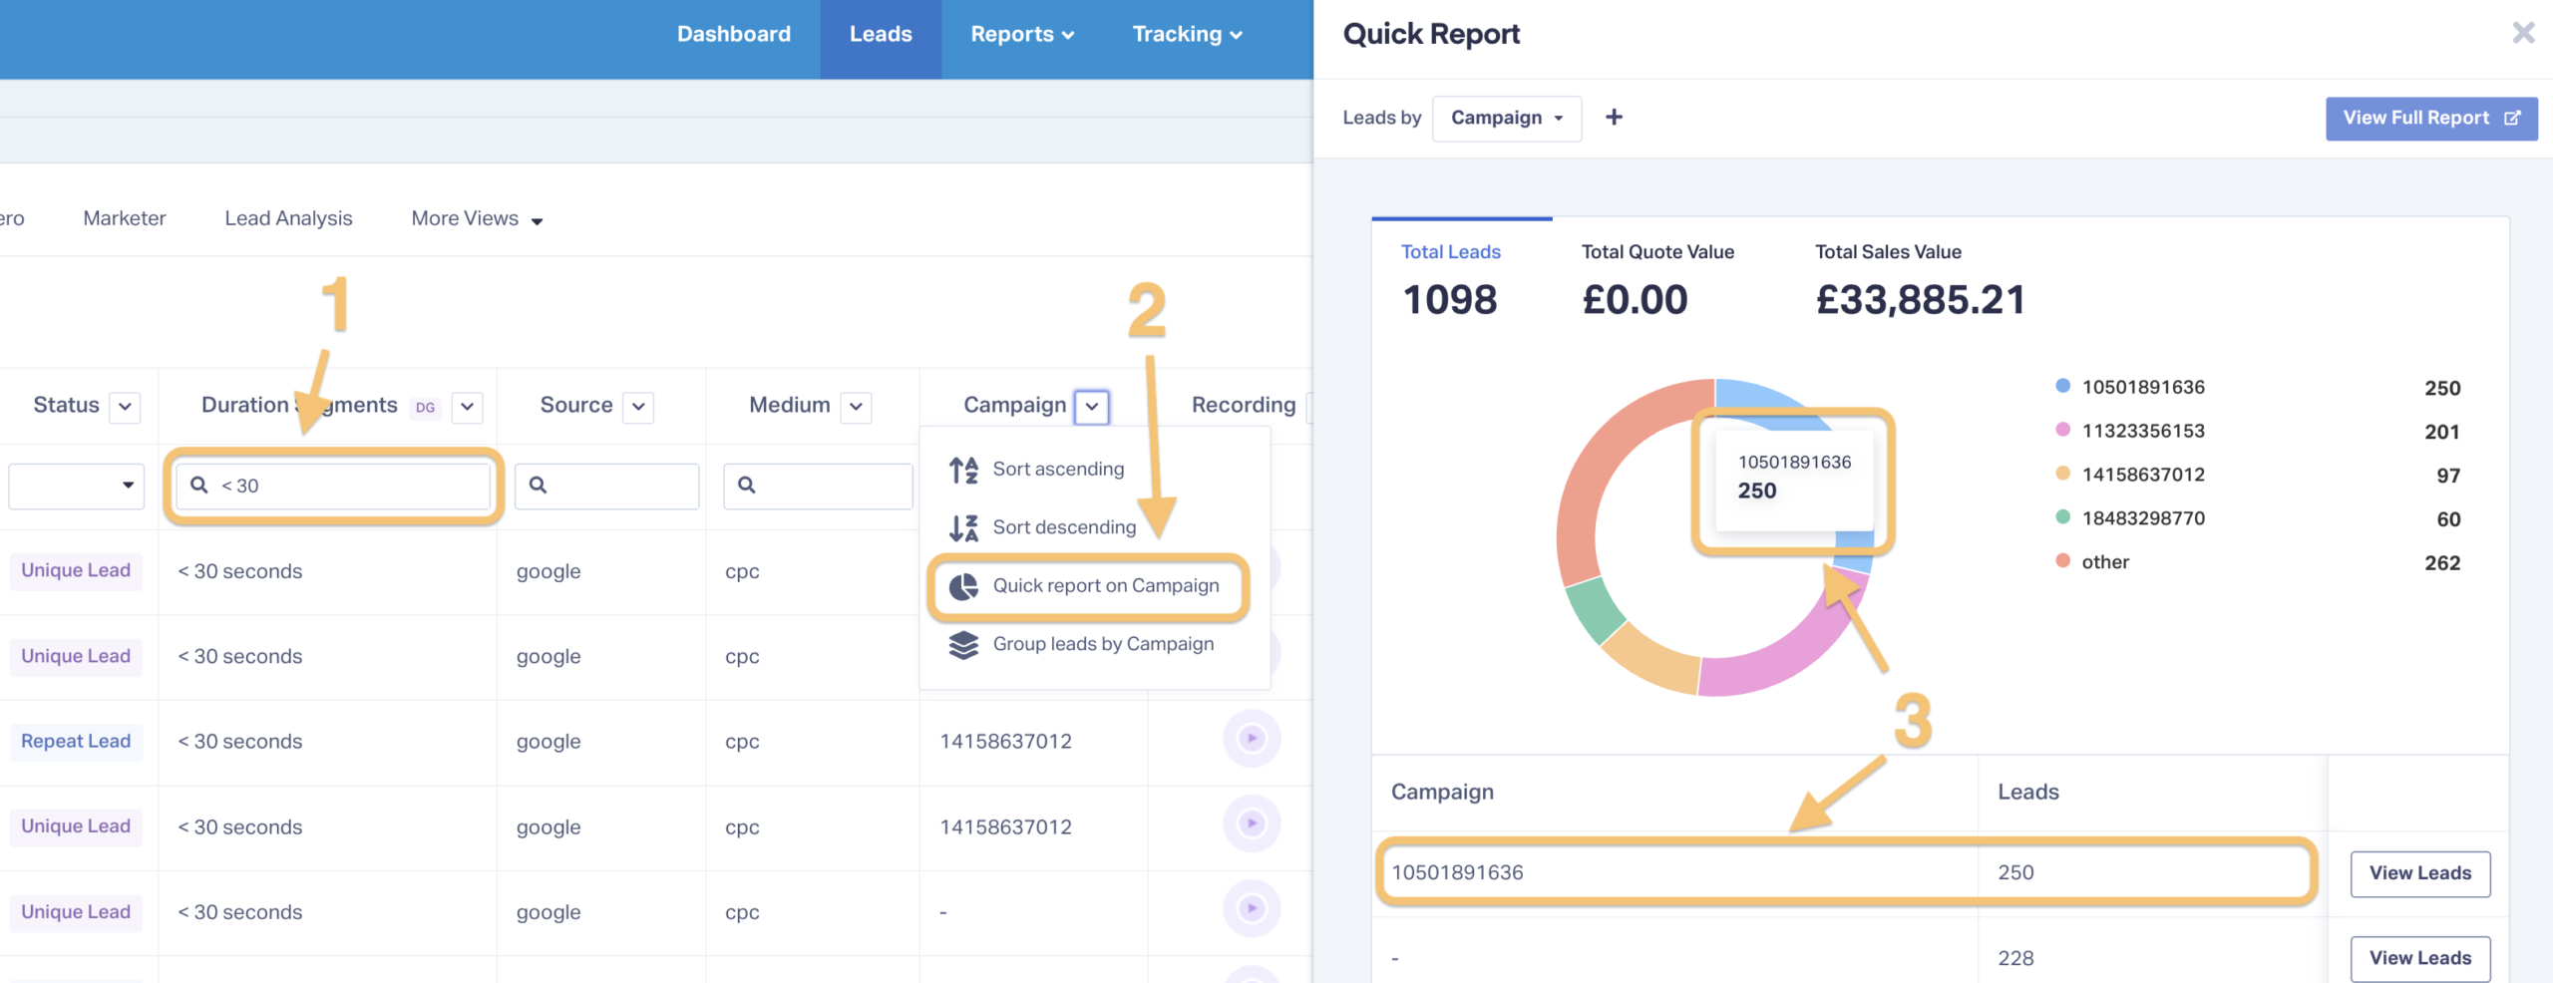The height and width of the screenshot is (983, 2553).
Task: Switch to the Lead Analysis view
Action: (288, 218)
